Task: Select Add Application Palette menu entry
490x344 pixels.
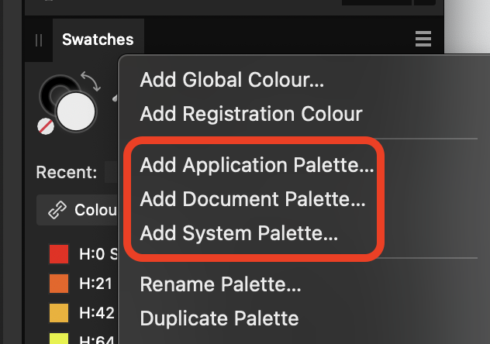Action: pyautogui.click(x=257, y=165)
